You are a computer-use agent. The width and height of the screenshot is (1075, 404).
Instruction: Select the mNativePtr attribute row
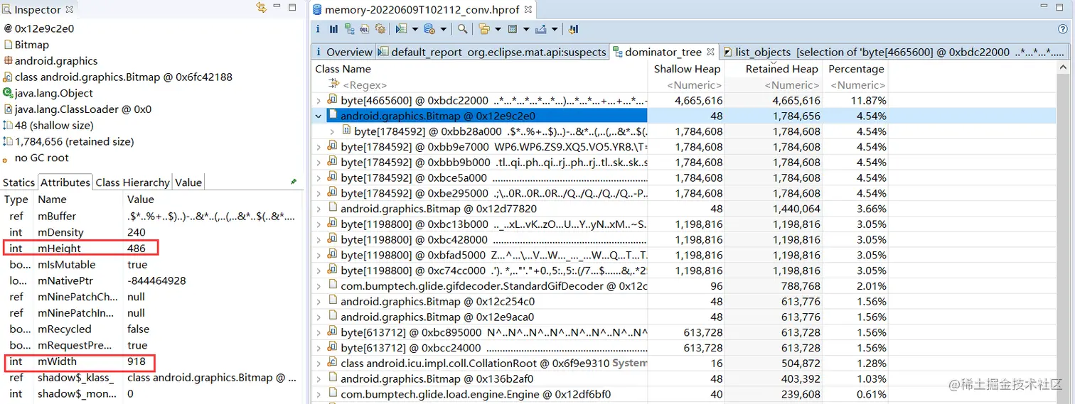click(151, 280)
